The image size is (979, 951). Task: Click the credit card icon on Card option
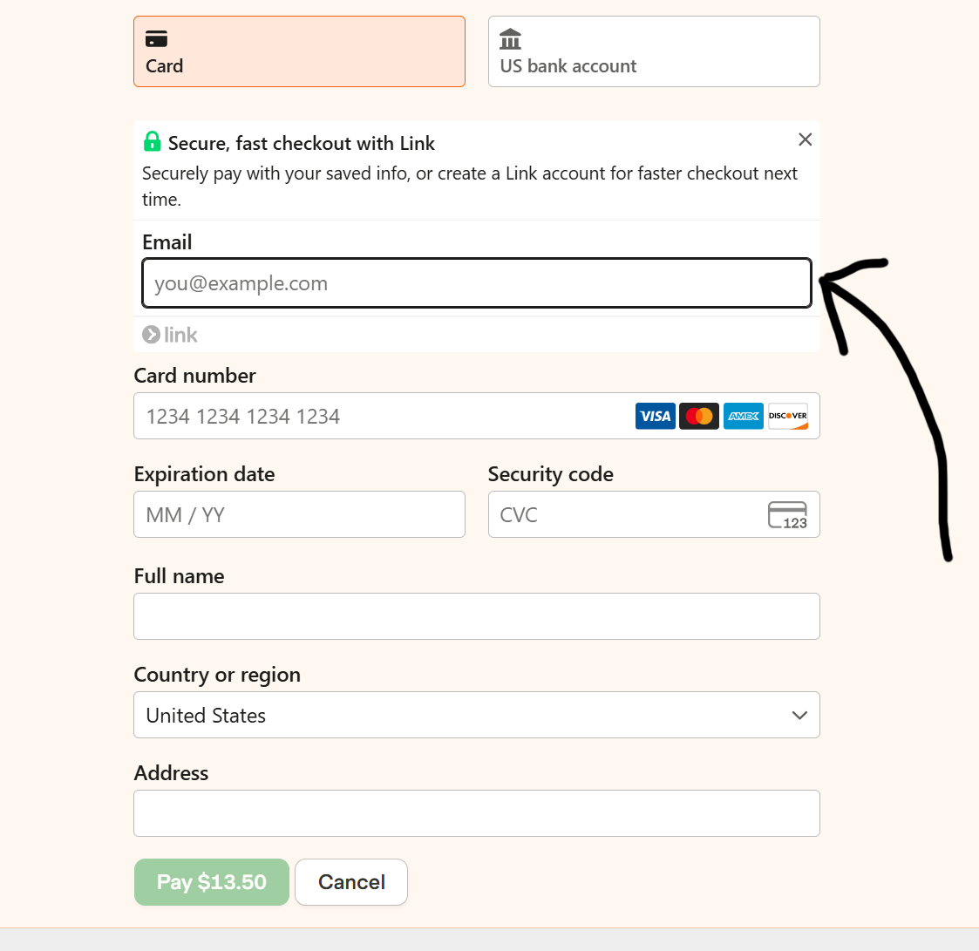[x=156, y=38]
